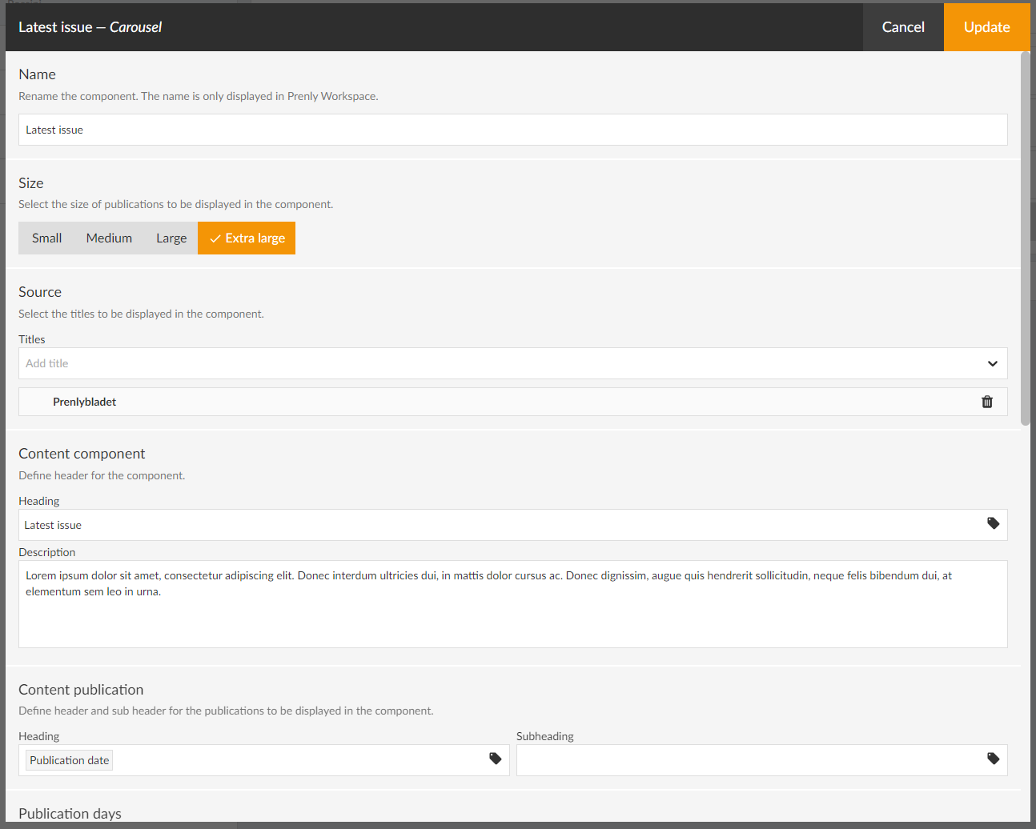Click the Name input field with Latest issue
Viewport: 1036px width, 829px height.
[512, 130]
